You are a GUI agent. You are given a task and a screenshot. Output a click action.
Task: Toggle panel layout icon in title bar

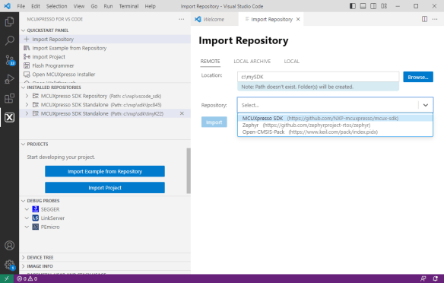pos(363,6)
